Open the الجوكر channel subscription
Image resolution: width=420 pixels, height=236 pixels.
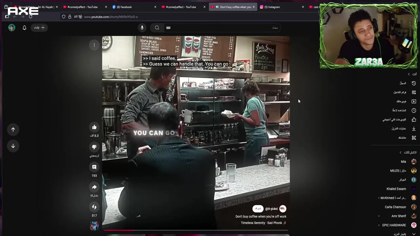click(407, 180)
